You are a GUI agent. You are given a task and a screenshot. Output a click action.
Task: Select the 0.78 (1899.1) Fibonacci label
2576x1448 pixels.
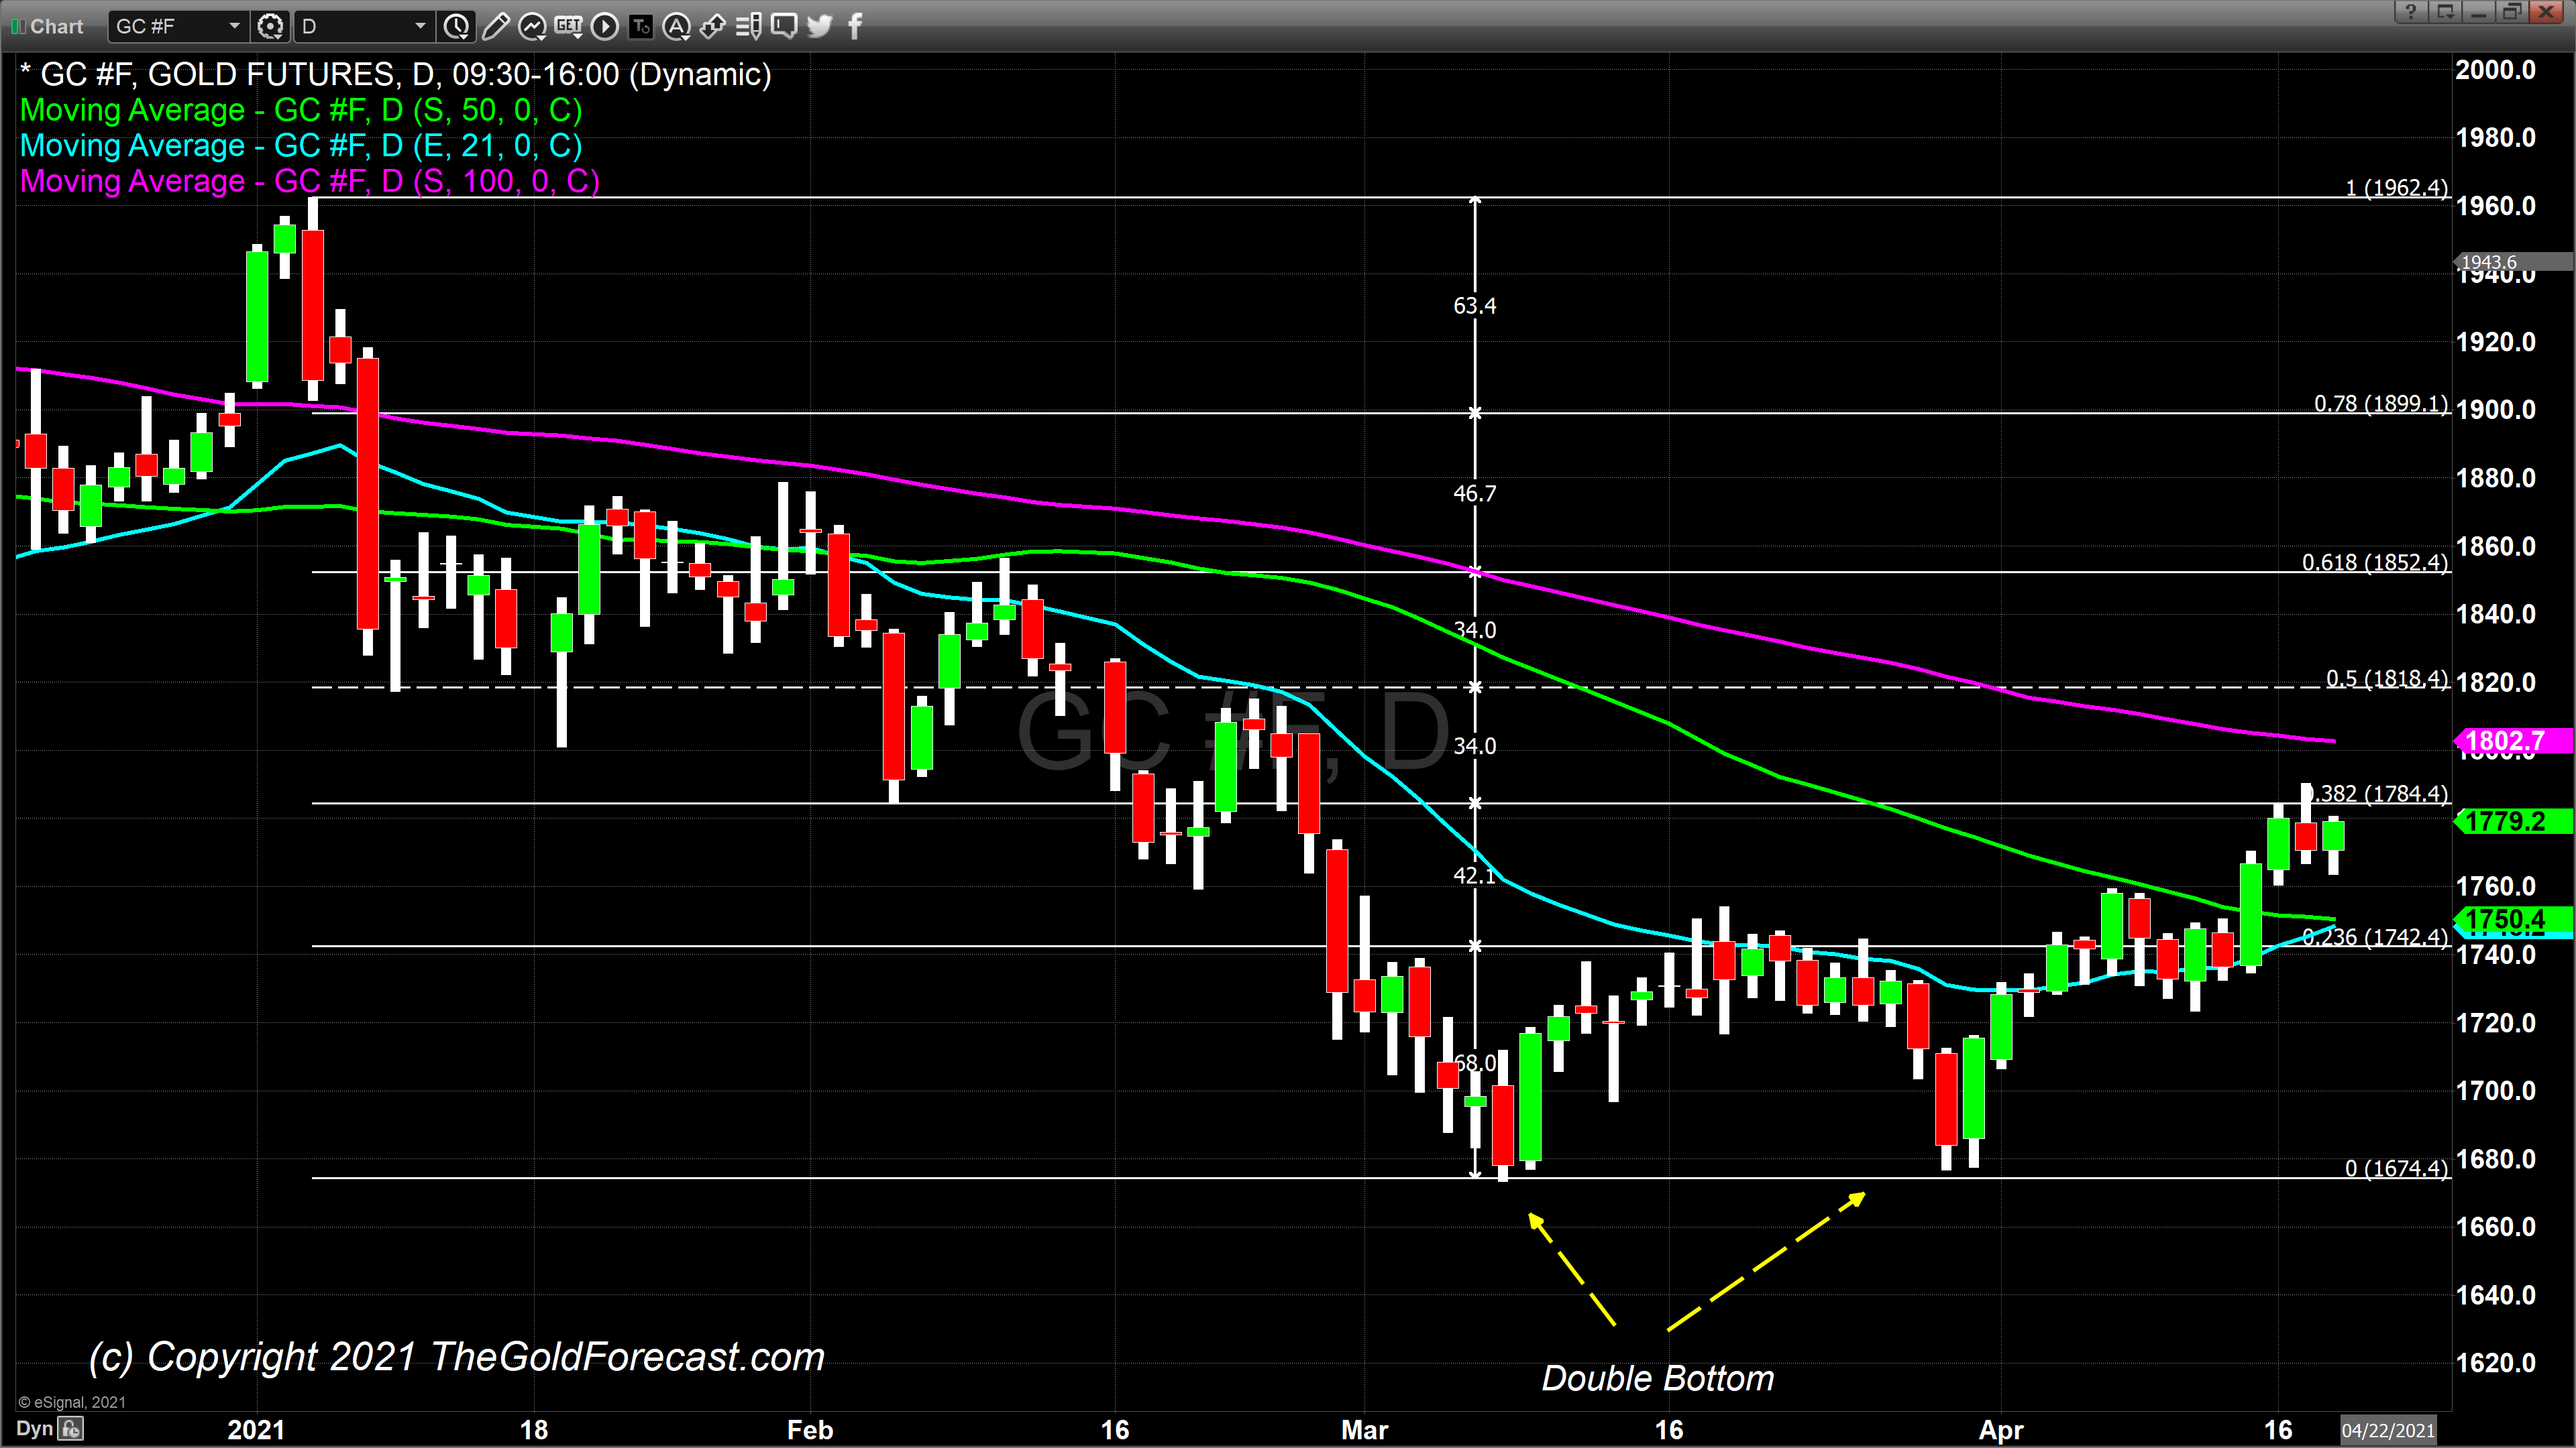(2381, 403)
